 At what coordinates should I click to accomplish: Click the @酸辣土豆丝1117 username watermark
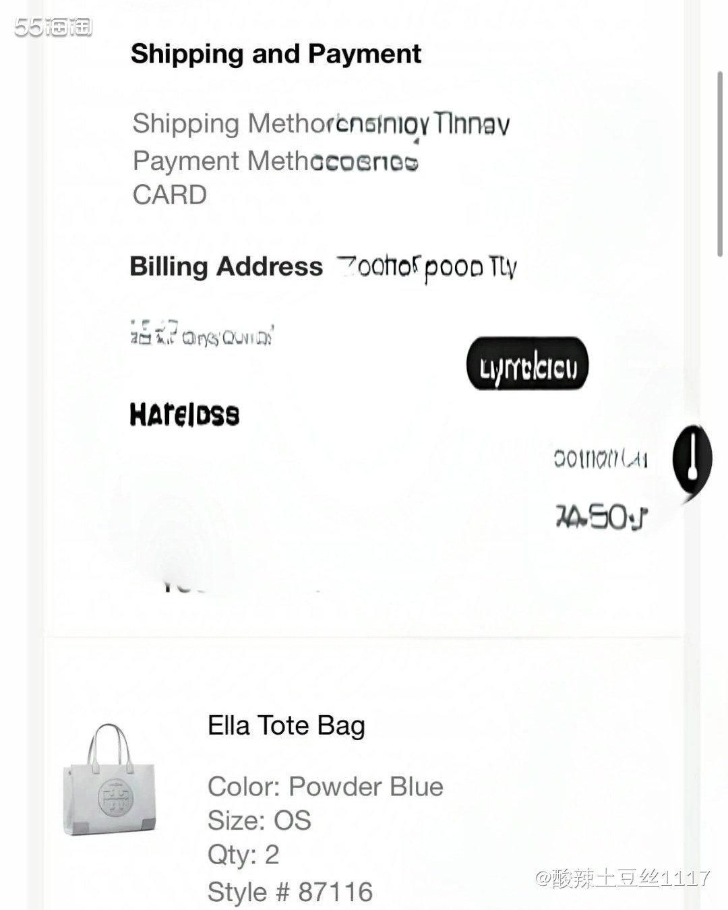pos(622,878)
